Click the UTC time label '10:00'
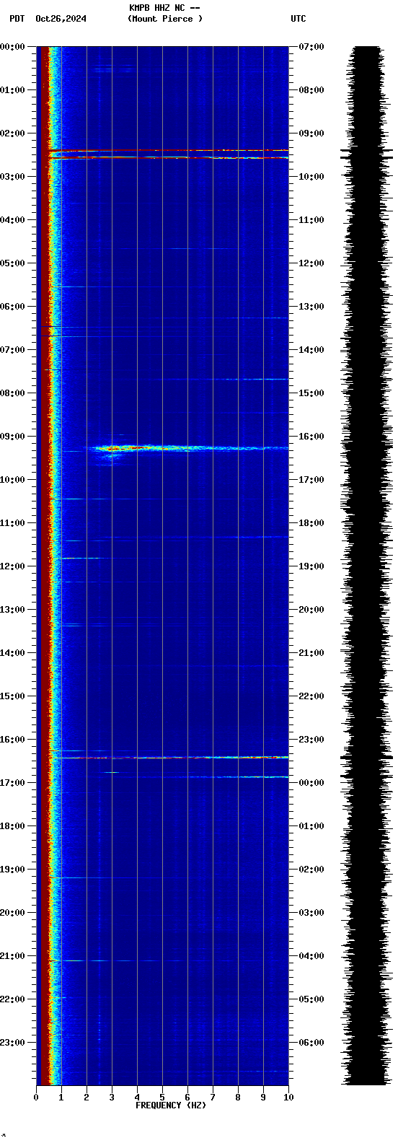 coord(311,177)
